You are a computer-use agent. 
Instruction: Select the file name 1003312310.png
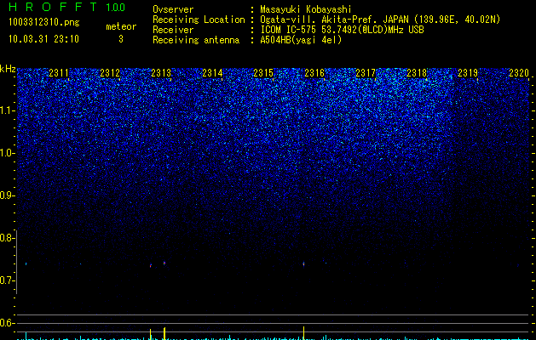coord(44,22)
